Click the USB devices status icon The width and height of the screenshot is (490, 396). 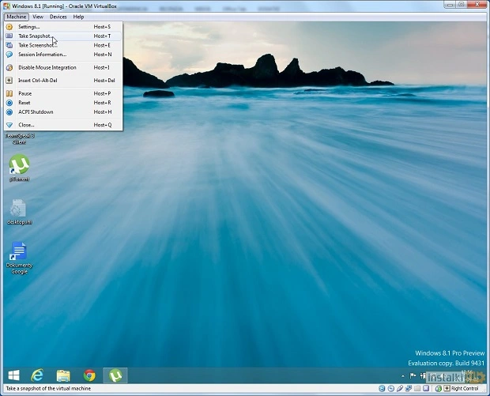click(400, 389)
